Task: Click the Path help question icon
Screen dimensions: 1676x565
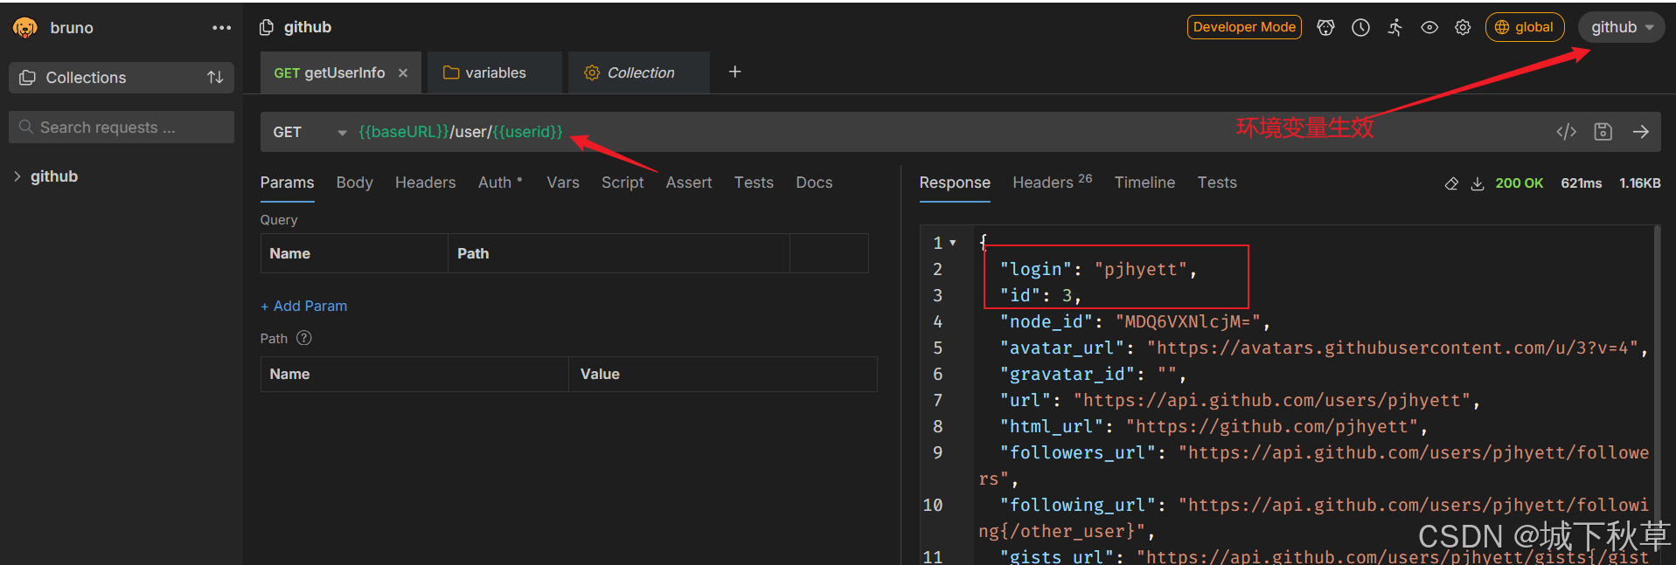Action: pyautogui.click(x=304, y=338)
